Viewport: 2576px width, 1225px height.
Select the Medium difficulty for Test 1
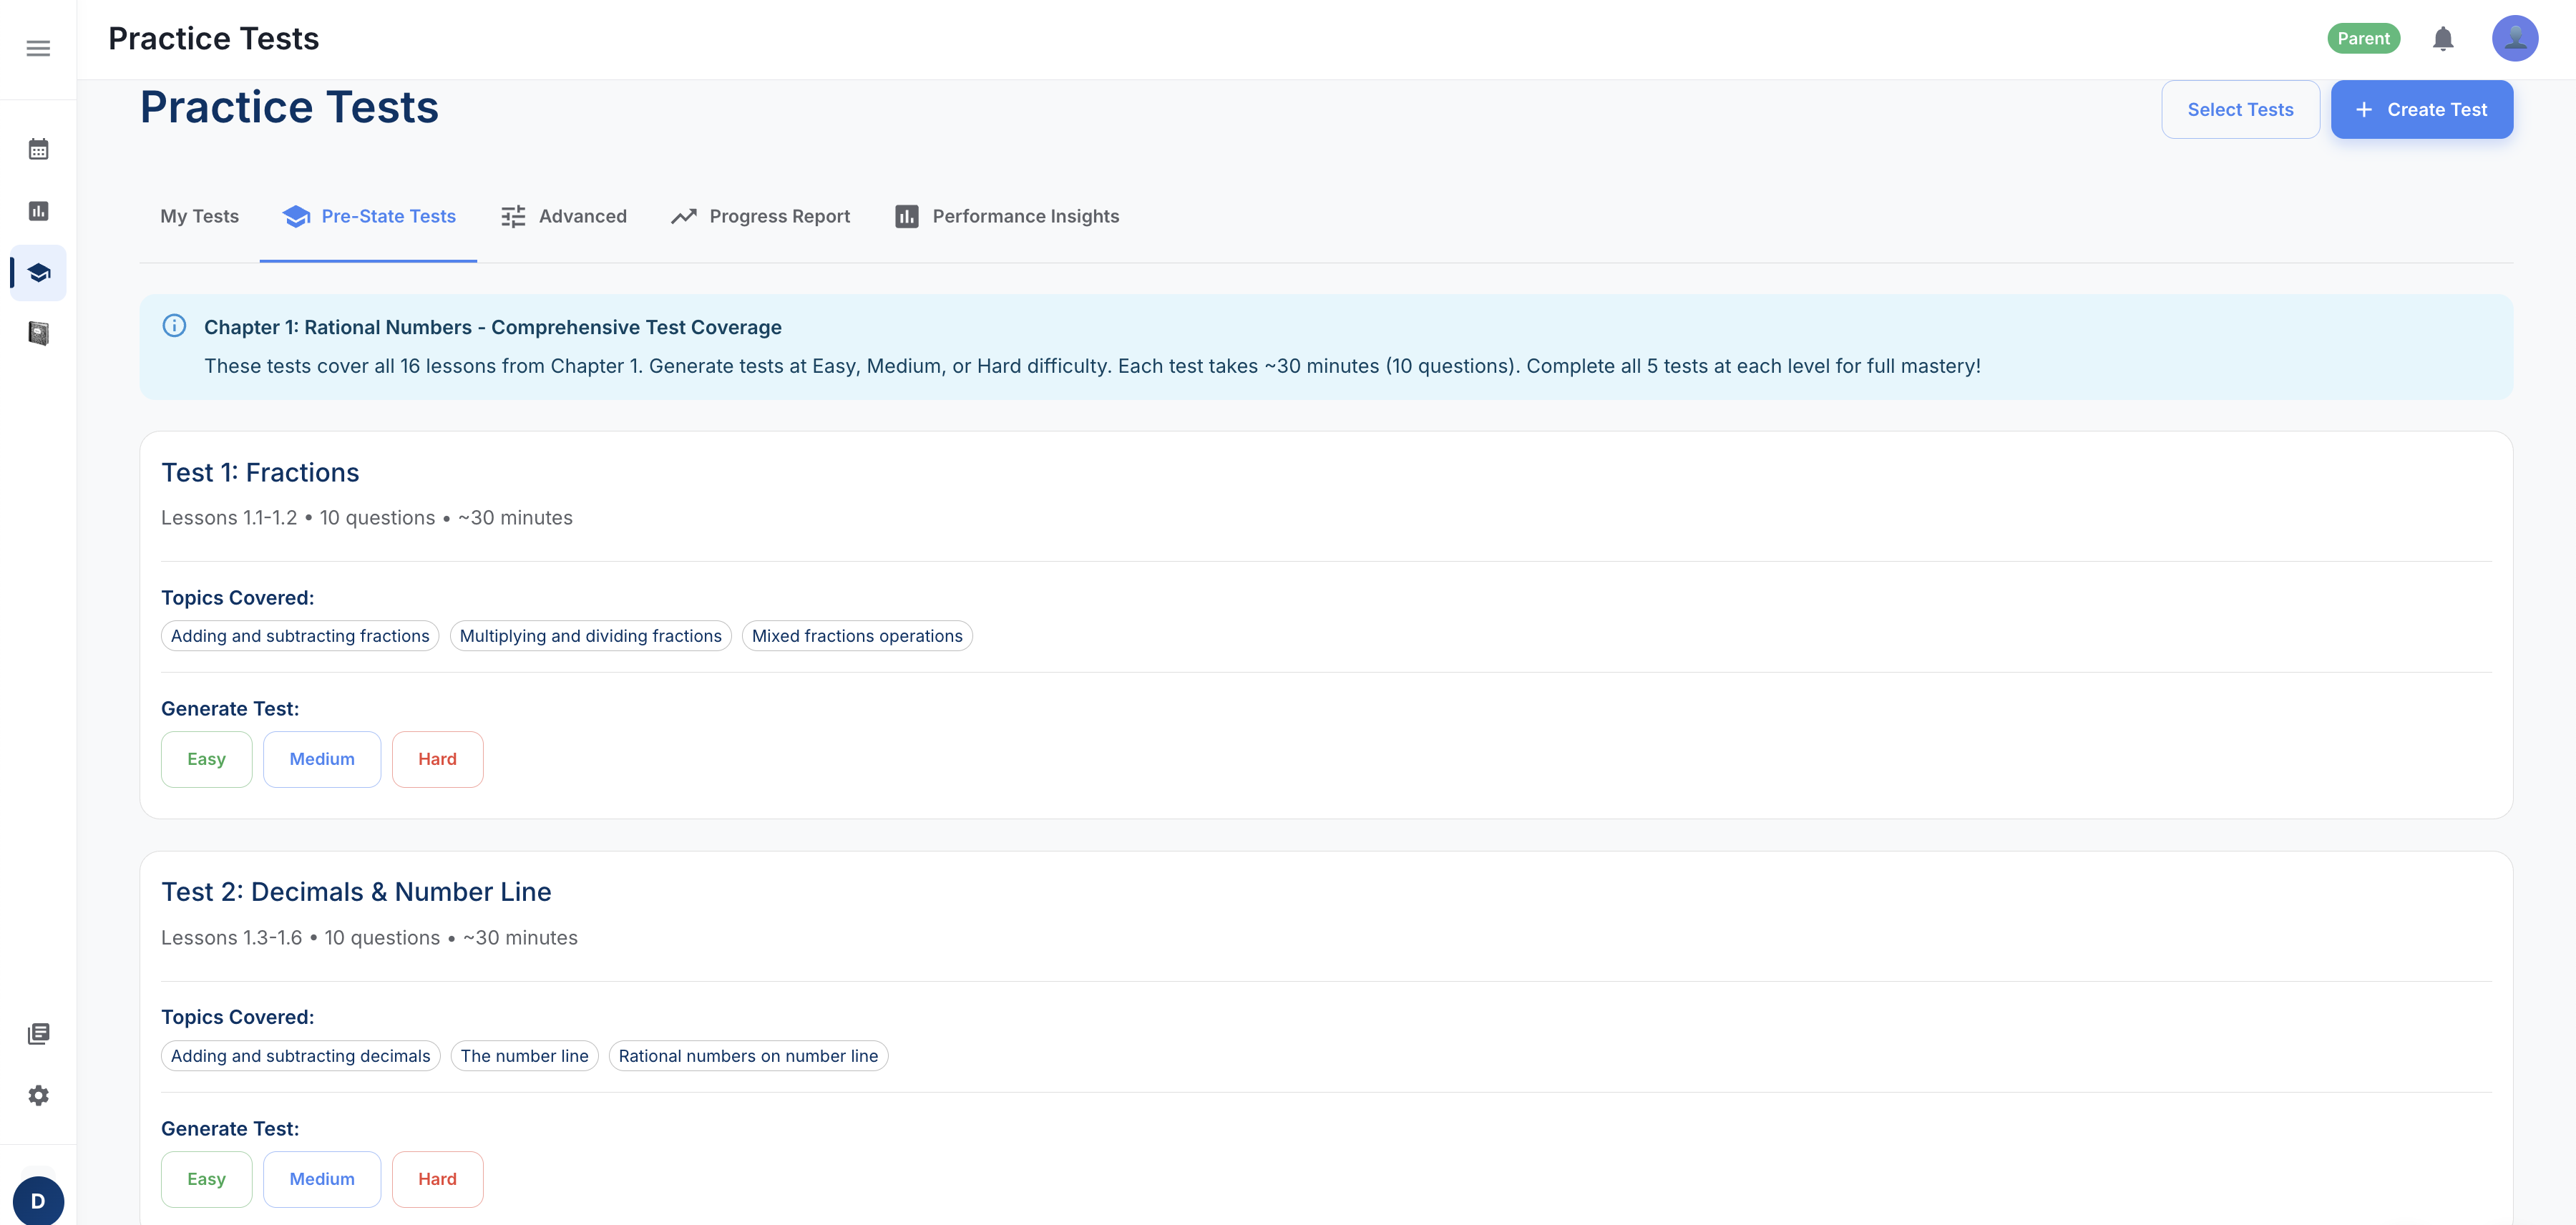[322, 759]
